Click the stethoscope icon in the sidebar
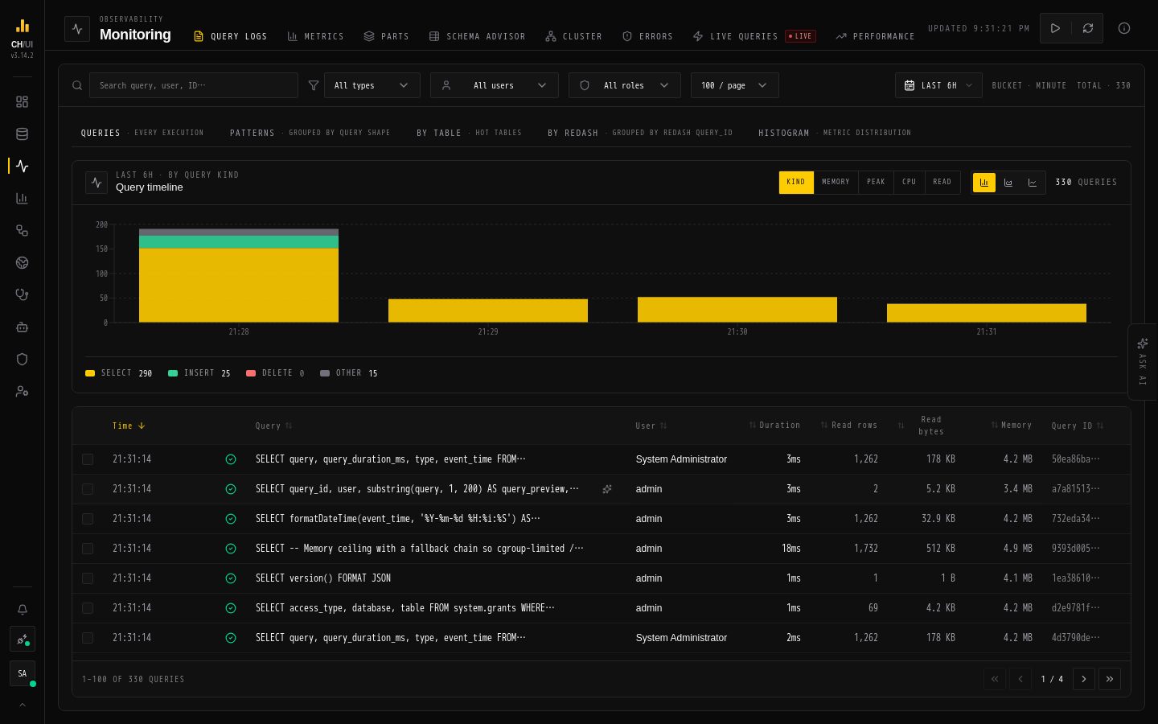This screenshot has height=724, width=1158. click(22, 294)
